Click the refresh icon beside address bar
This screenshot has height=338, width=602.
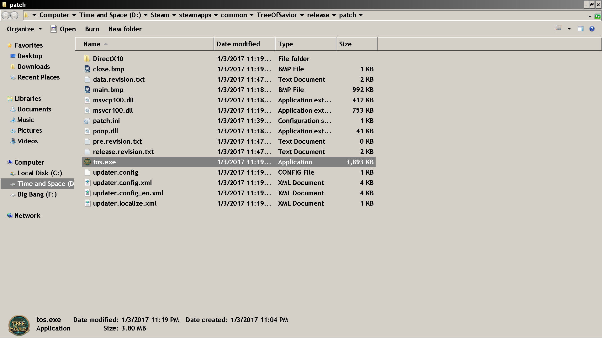(x=598, y=16)
